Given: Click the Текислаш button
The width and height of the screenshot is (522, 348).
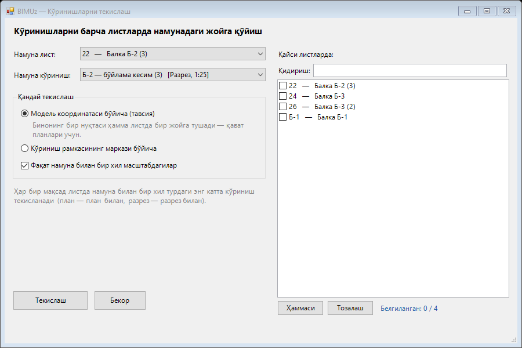Looking at the screenshot, I should pyautogui.click(x=50, y=300).
